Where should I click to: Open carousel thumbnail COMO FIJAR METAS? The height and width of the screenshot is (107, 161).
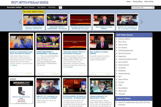(x=57, y=20)
